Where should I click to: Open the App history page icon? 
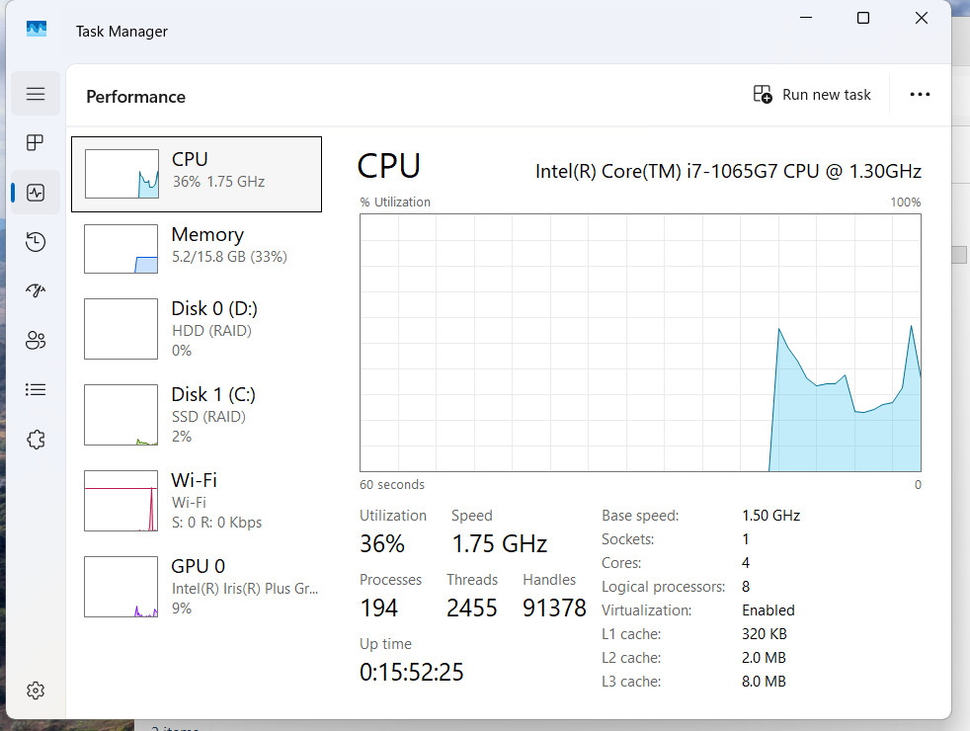[x=36, y=242]
